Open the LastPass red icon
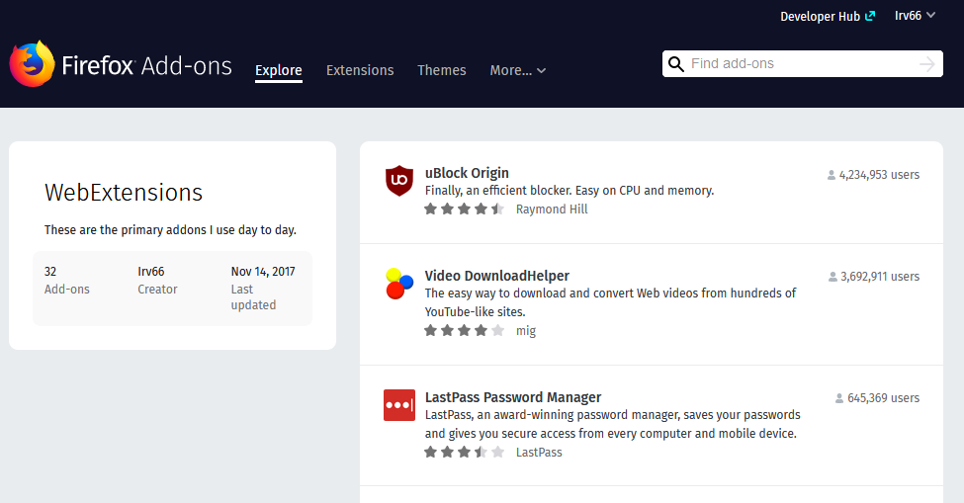The height and width of the screenshot is (503, 964). tap(399, 405)
